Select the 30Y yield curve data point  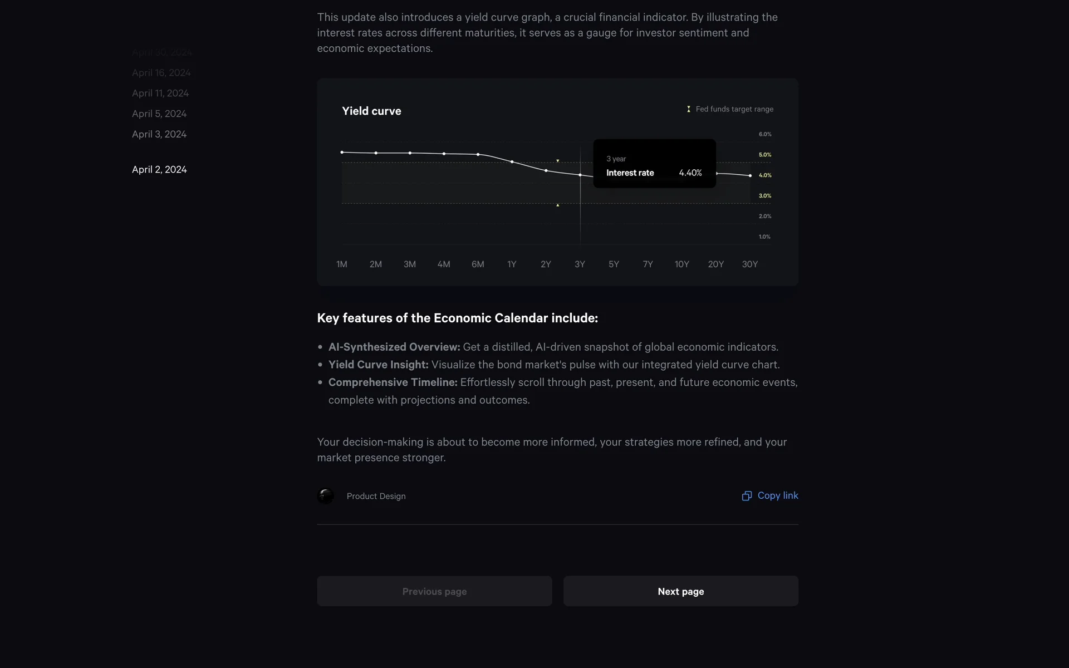[750, 175]
